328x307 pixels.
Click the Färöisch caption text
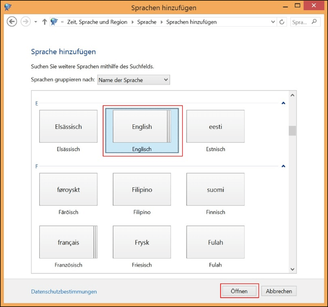(68, 212)
